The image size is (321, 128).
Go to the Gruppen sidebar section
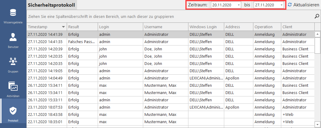(13, 65)
